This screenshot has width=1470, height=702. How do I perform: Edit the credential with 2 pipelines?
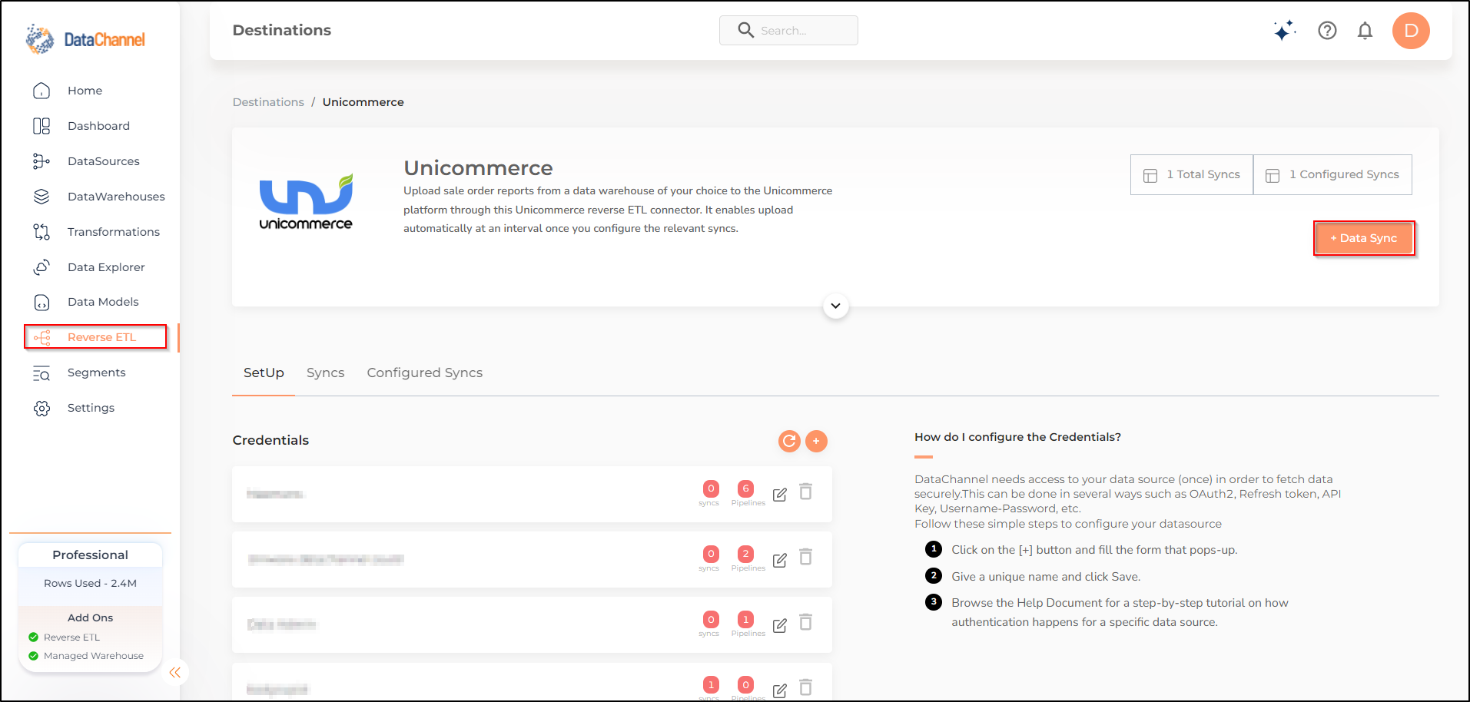click(779, 560)
